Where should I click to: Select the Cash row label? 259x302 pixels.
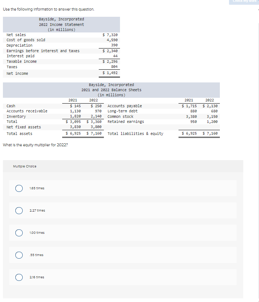(x=11, y=106)
